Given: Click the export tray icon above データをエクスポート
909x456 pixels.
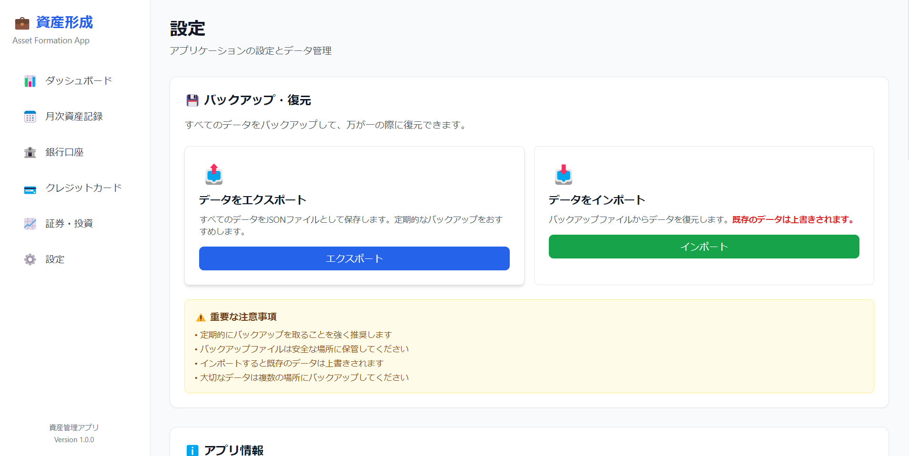Looking at the screenshot, I should pos(214,175).
